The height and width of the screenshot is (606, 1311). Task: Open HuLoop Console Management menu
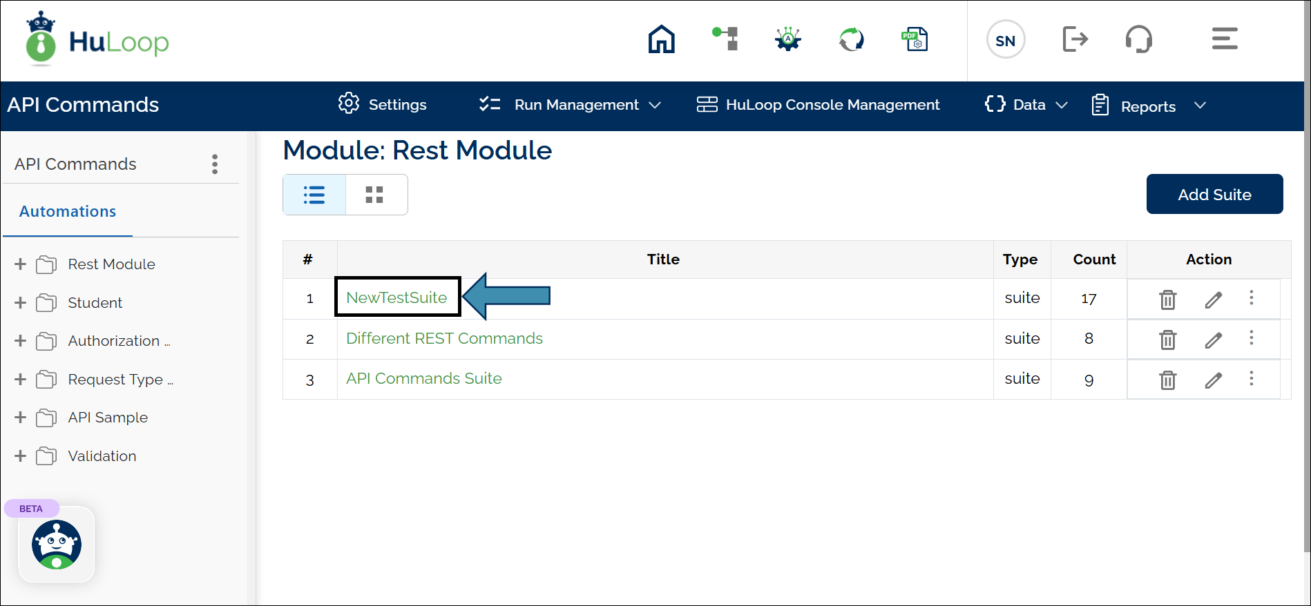click(819, 105)
